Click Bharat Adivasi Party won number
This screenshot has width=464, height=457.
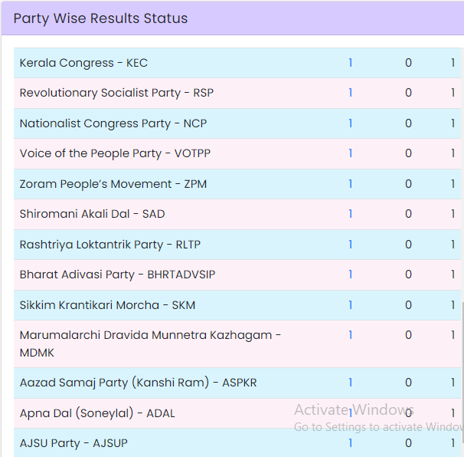(351, 275)
